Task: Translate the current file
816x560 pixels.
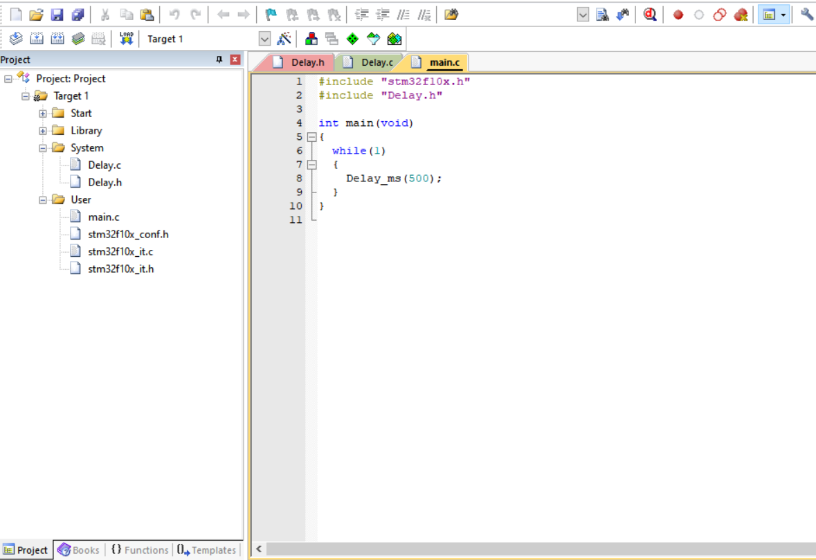Action: coord(16,39)
